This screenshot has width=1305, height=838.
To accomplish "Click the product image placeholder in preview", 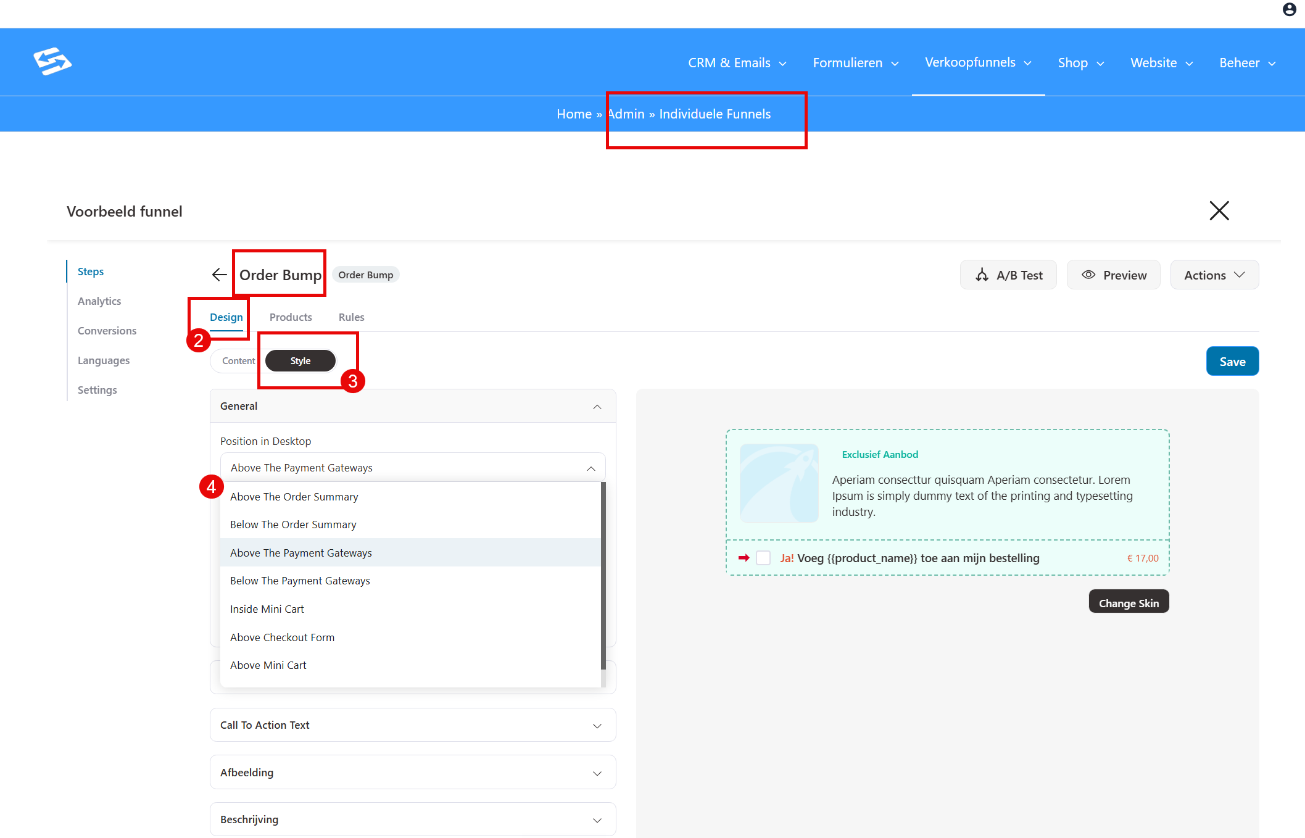I will pos(779,483).
